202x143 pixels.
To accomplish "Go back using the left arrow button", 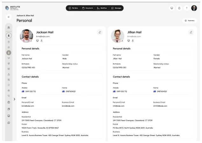I will (x=9, y=17).
